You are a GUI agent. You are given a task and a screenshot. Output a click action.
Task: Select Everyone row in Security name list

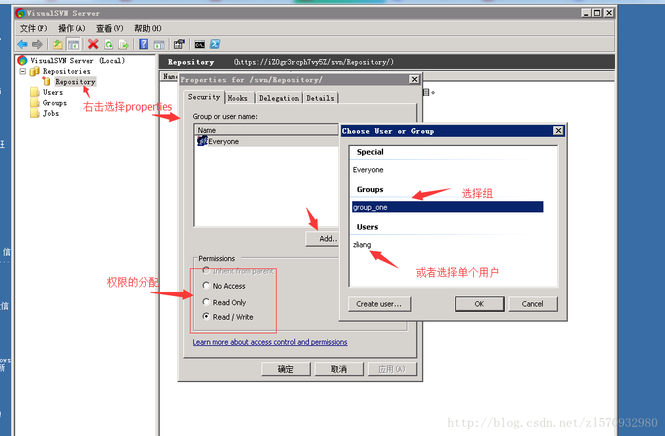pyautogui.click(x=266, y=141)
